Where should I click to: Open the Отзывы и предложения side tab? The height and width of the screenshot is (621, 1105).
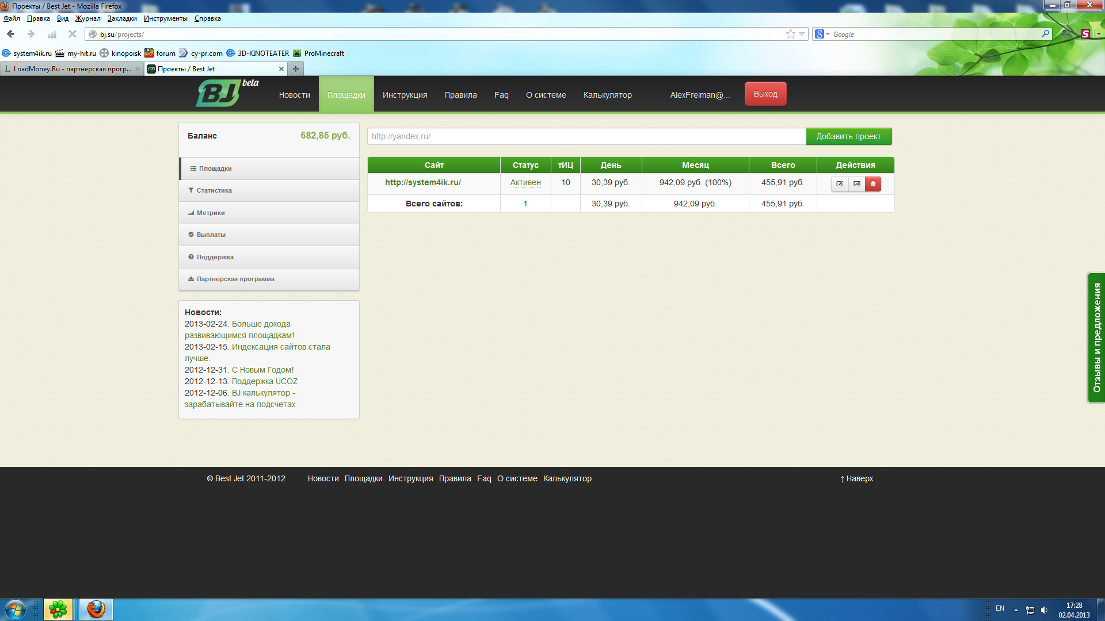1096,338
